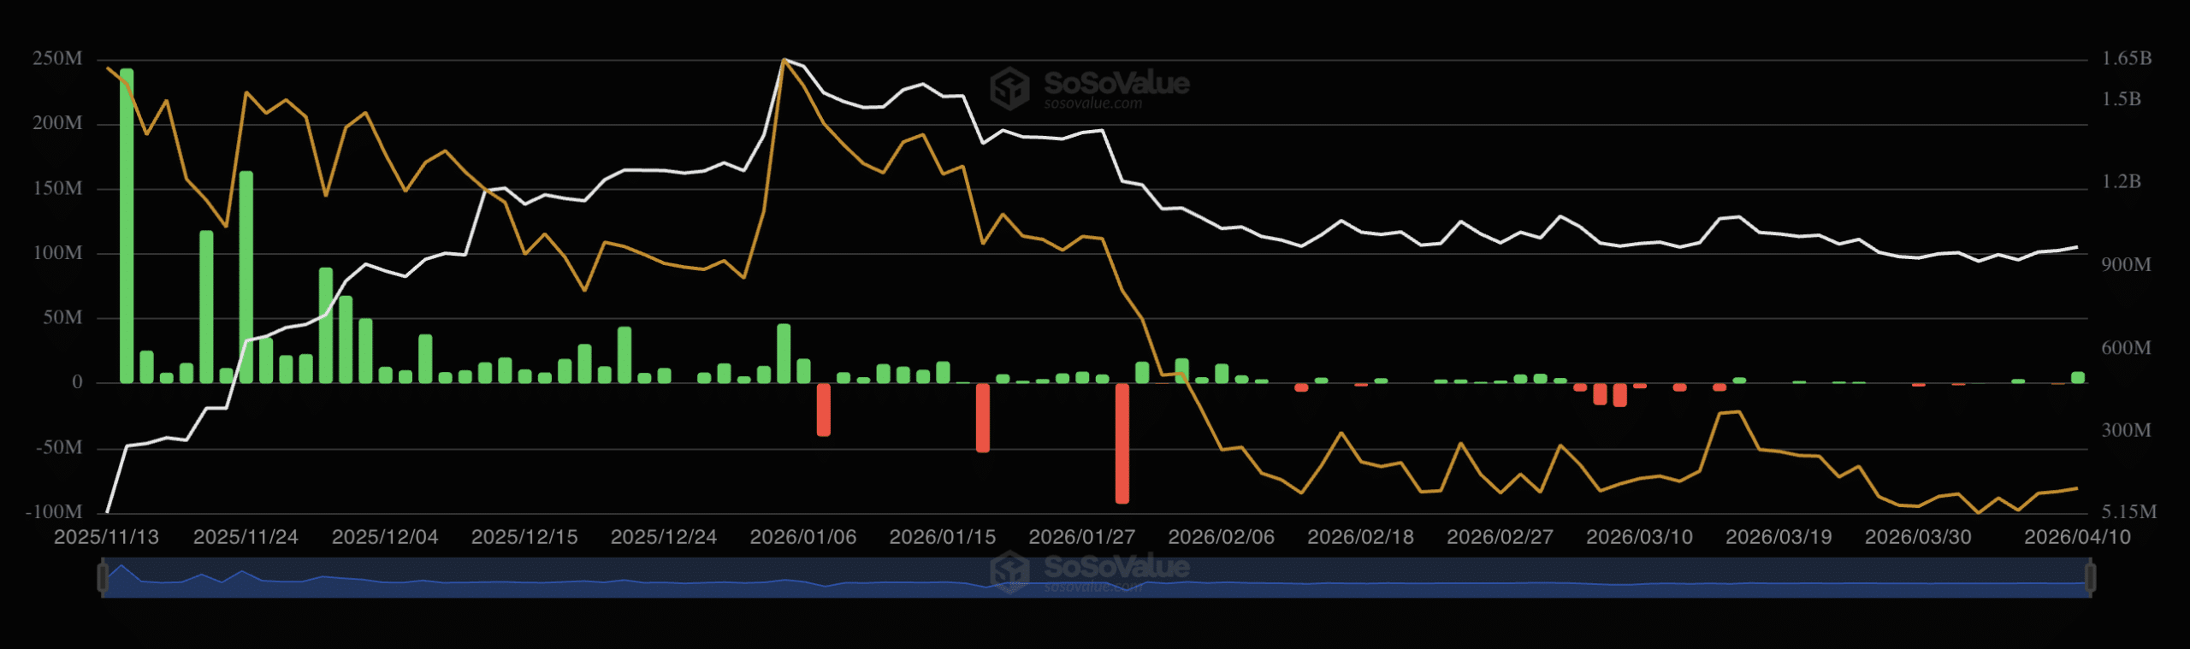The height and width of the screenshot is (649, 2190).
Task: Click the '150M' left axis label
Action: pyautogui.click(x=58, y=188)
